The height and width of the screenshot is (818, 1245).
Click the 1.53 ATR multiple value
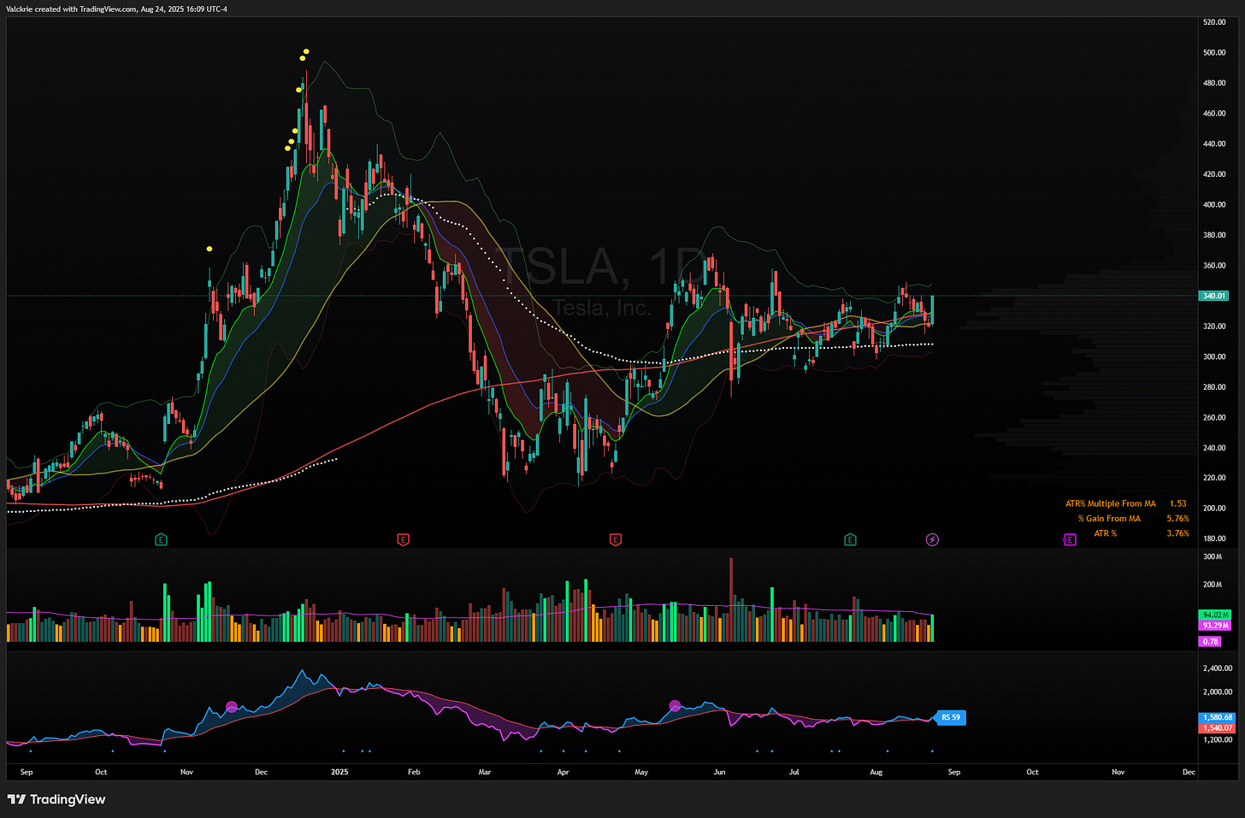coord(1177,503)
